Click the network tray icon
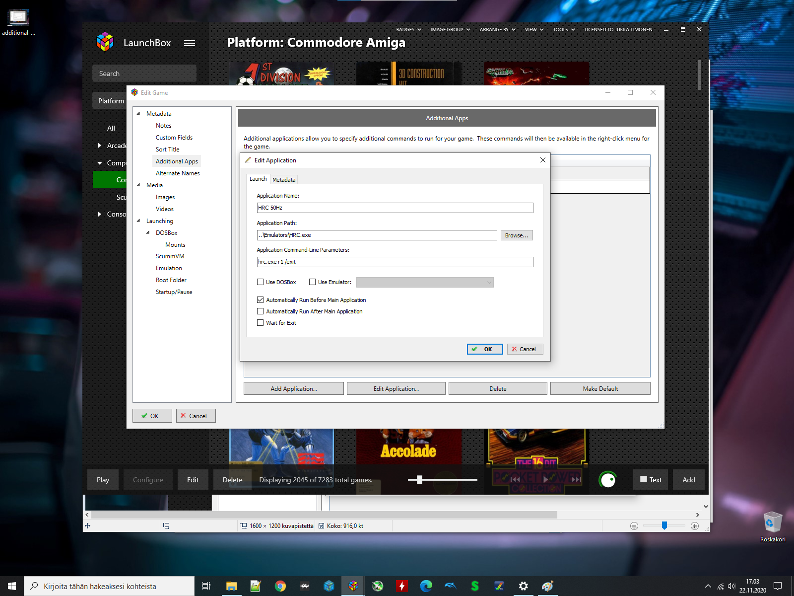794x596 pixels. coord(721,586)
